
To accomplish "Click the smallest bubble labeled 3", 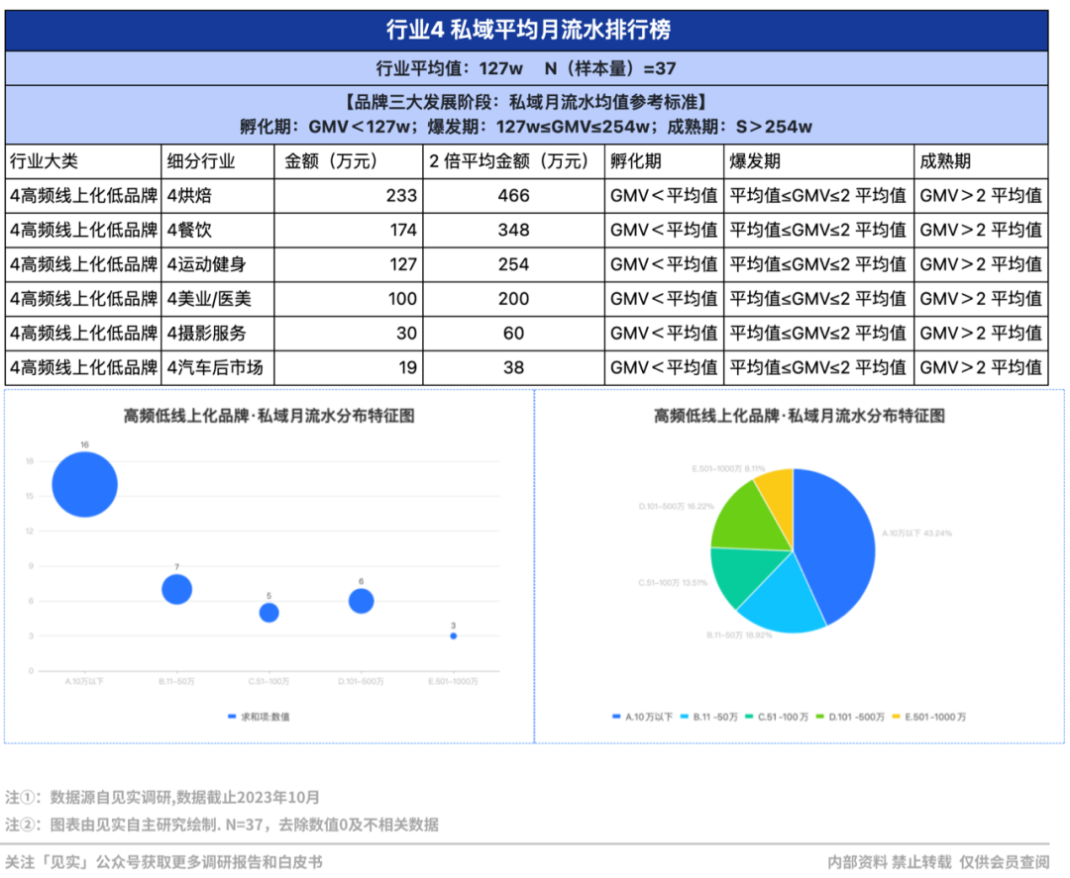I will 453,636.
